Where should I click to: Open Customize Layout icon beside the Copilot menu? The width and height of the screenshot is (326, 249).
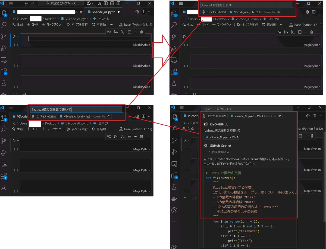100,3
